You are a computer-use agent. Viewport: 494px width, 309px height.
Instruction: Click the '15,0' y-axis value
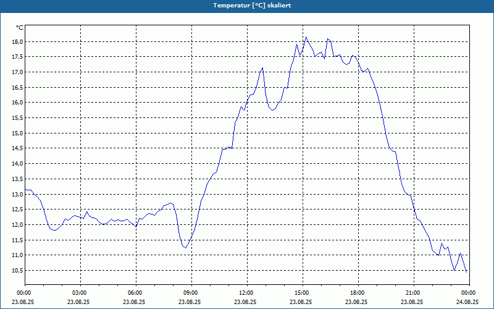click(x=19, y=133)
